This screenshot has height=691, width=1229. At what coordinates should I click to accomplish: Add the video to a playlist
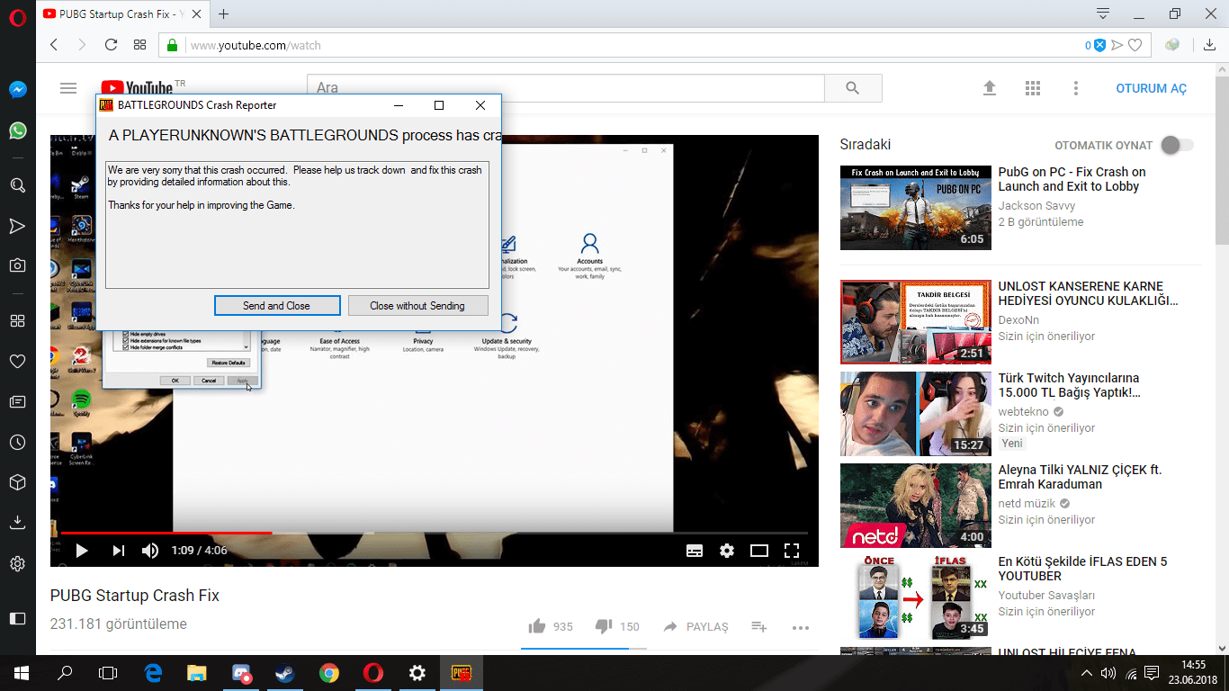(x=759, y=626)
